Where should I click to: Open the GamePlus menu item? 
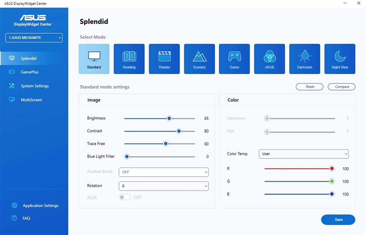coord(34,72)
